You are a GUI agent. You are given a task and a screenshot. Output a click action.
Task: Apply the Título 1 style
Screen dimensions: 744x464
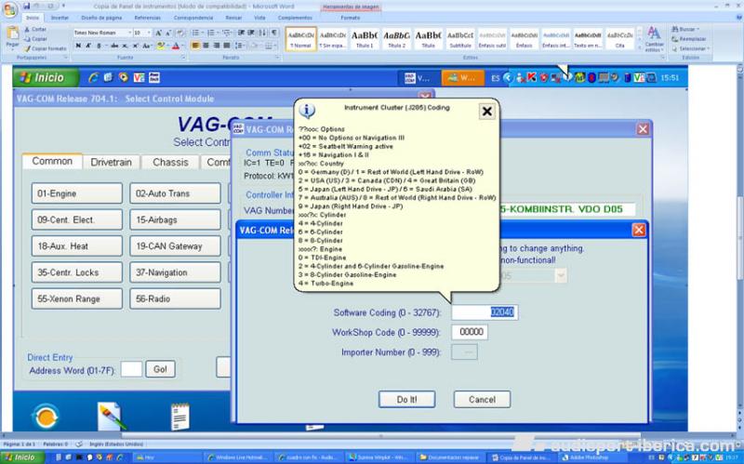365,38
